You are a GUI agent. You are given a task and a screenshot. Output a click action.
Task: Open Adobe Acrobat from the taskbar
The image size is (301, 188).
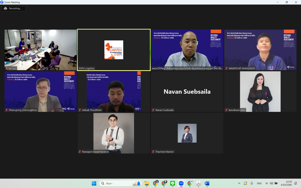pyautogui.click(x=198, y=183)
